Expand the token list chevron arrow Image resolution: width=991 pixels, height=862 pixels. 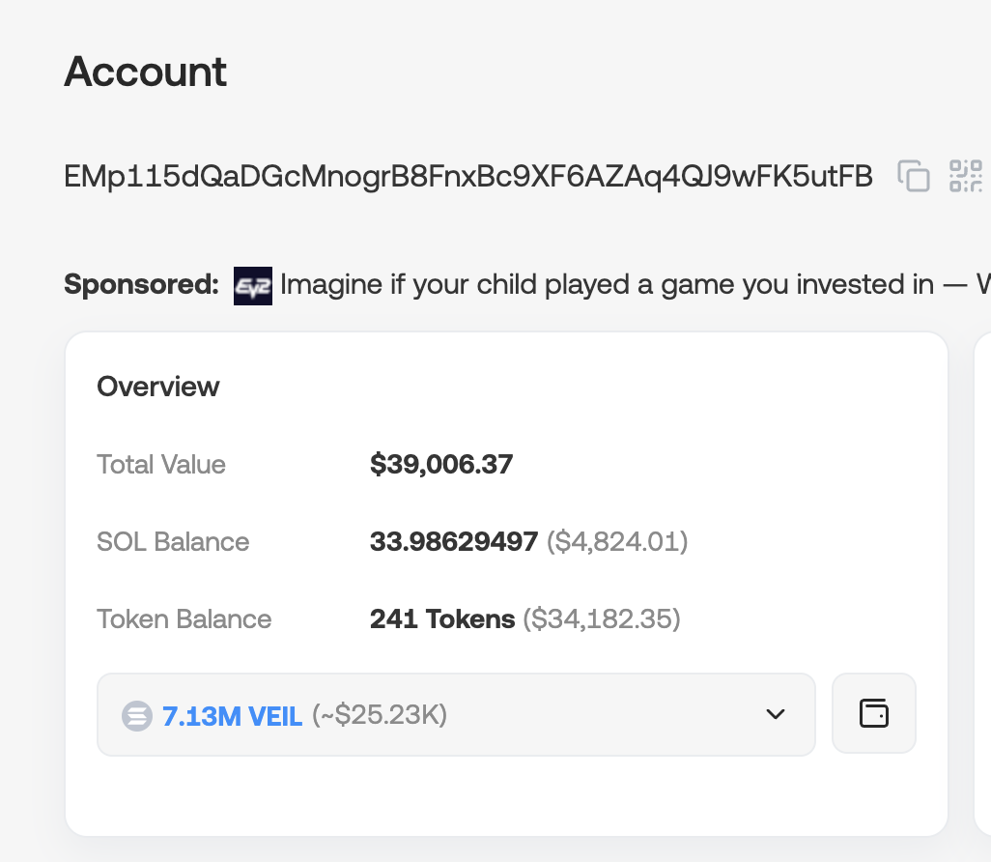coord(775,714)
